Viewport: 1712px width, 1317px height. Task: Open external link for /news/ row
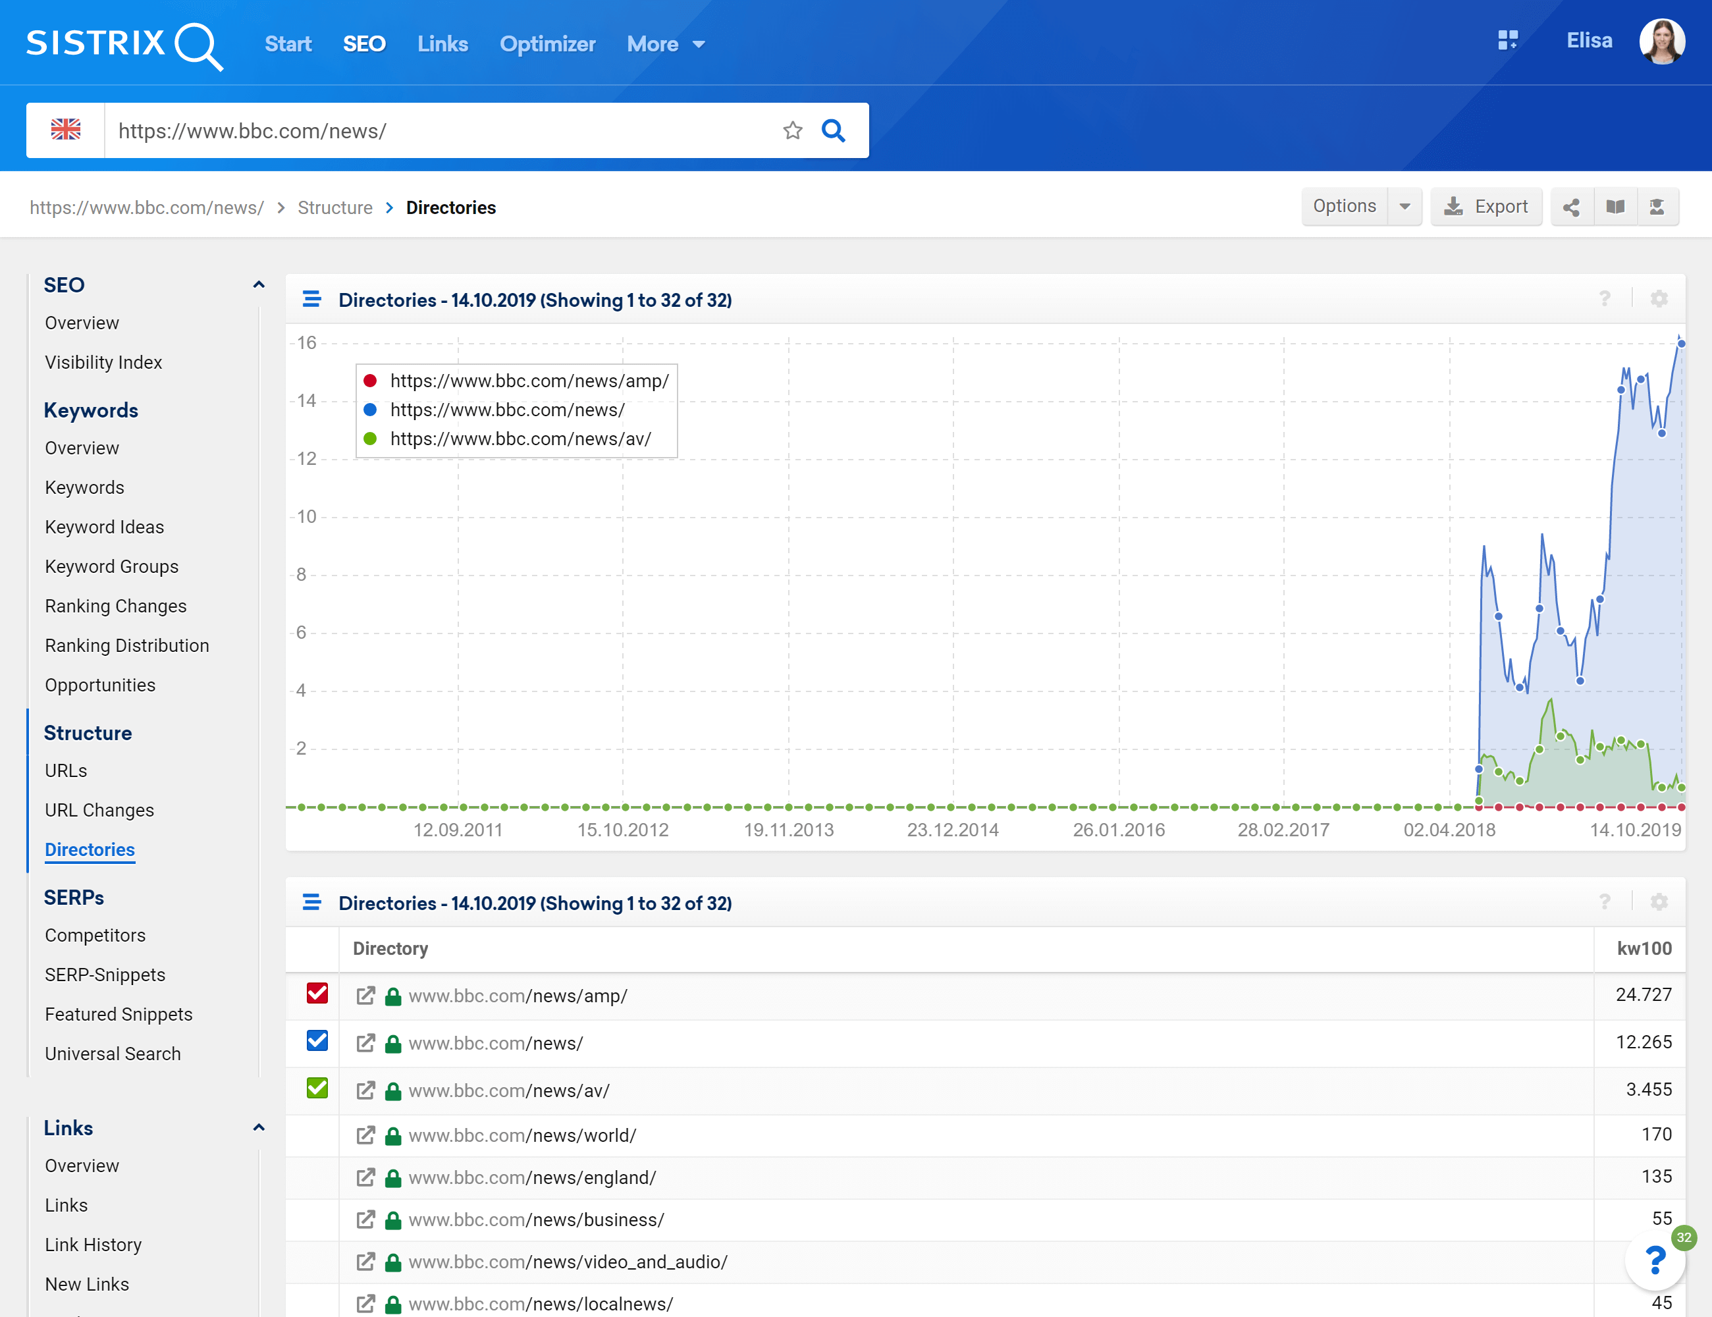coord(365,1042)
